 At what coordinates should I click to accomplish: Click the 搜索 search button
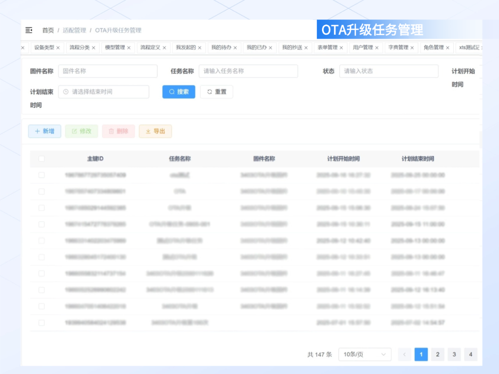[178, 92]
